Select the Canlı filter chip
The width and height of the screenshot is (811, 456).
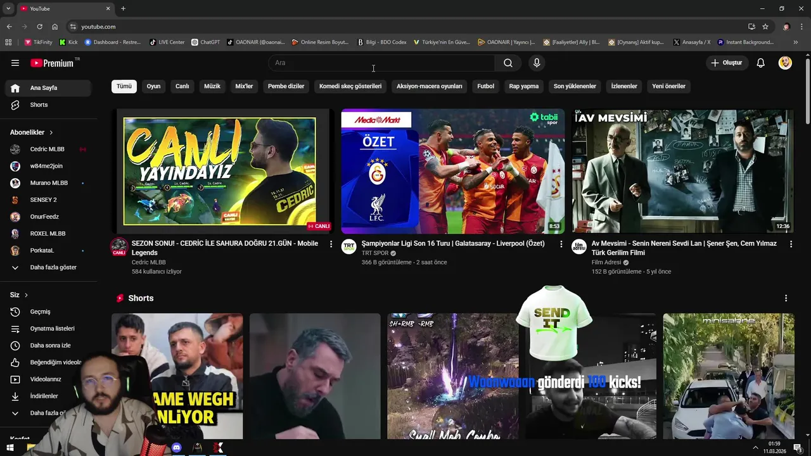182,86
